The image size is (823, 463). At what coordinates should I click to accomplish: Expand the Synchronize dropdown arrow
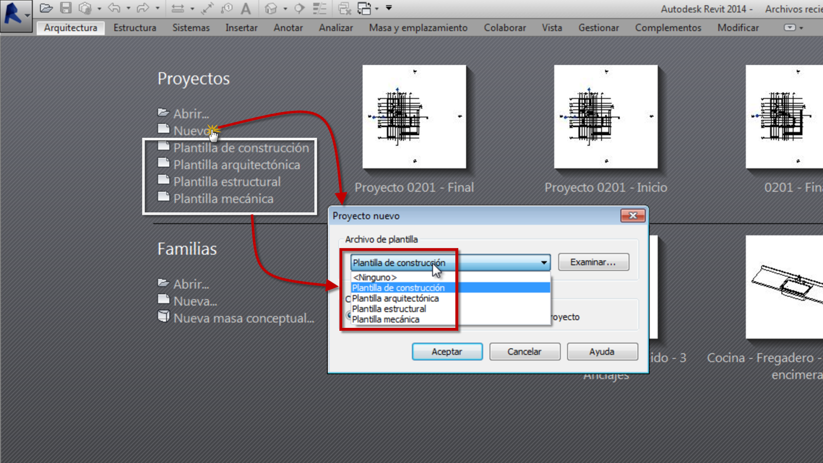pyautogui.click(x=99, y=9)
